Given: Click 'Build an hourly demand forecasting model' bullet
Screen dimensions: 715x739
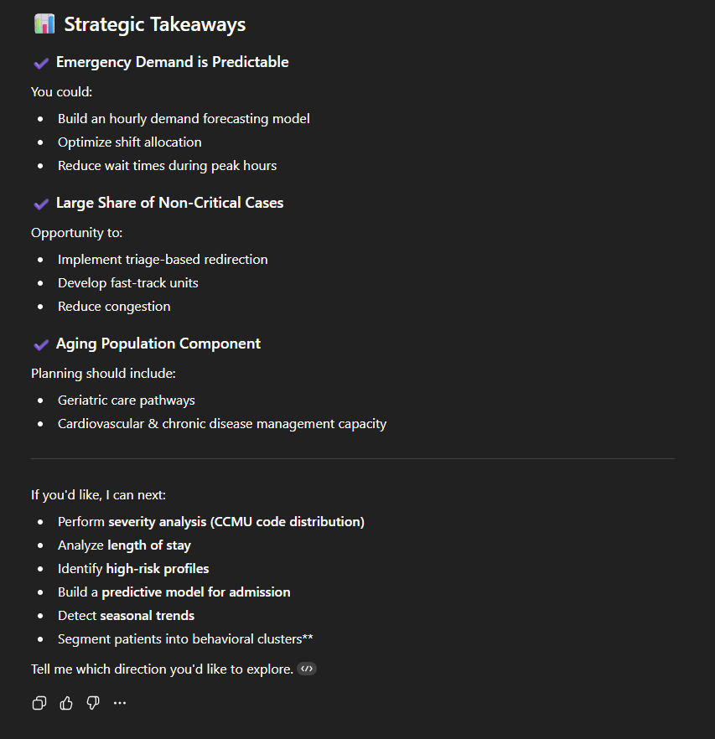Looking at the screenshot, I should point(184,119).
